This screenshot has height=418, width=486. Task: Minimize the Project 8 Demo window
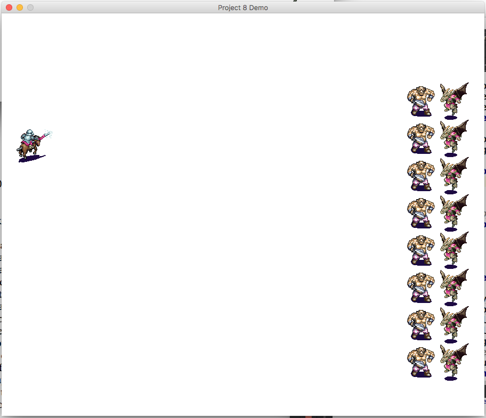pos(20,7)
